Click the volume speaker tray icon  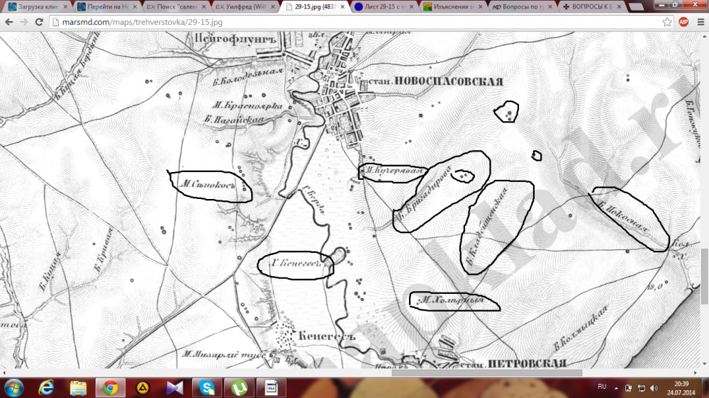point(653,388)
